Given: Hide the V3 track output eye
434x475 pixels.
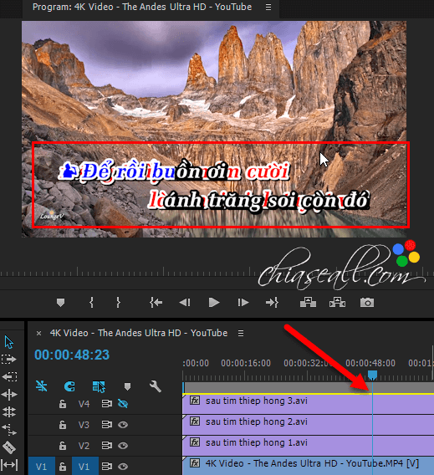Looking at the screenshot, I should [x=123, y=425].
